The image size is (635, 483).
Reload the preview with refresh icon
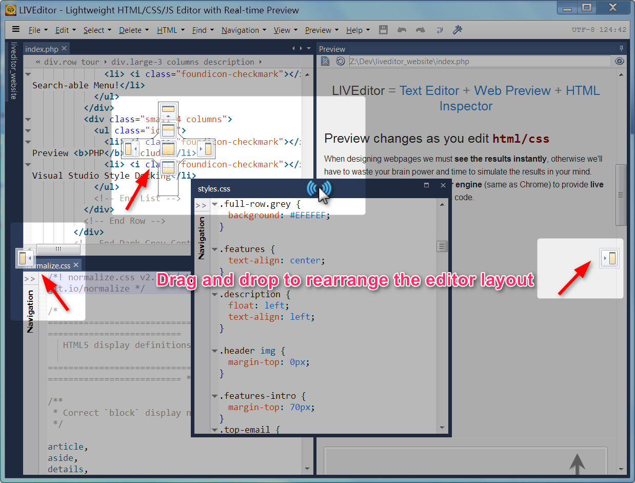tap(340, 62)
